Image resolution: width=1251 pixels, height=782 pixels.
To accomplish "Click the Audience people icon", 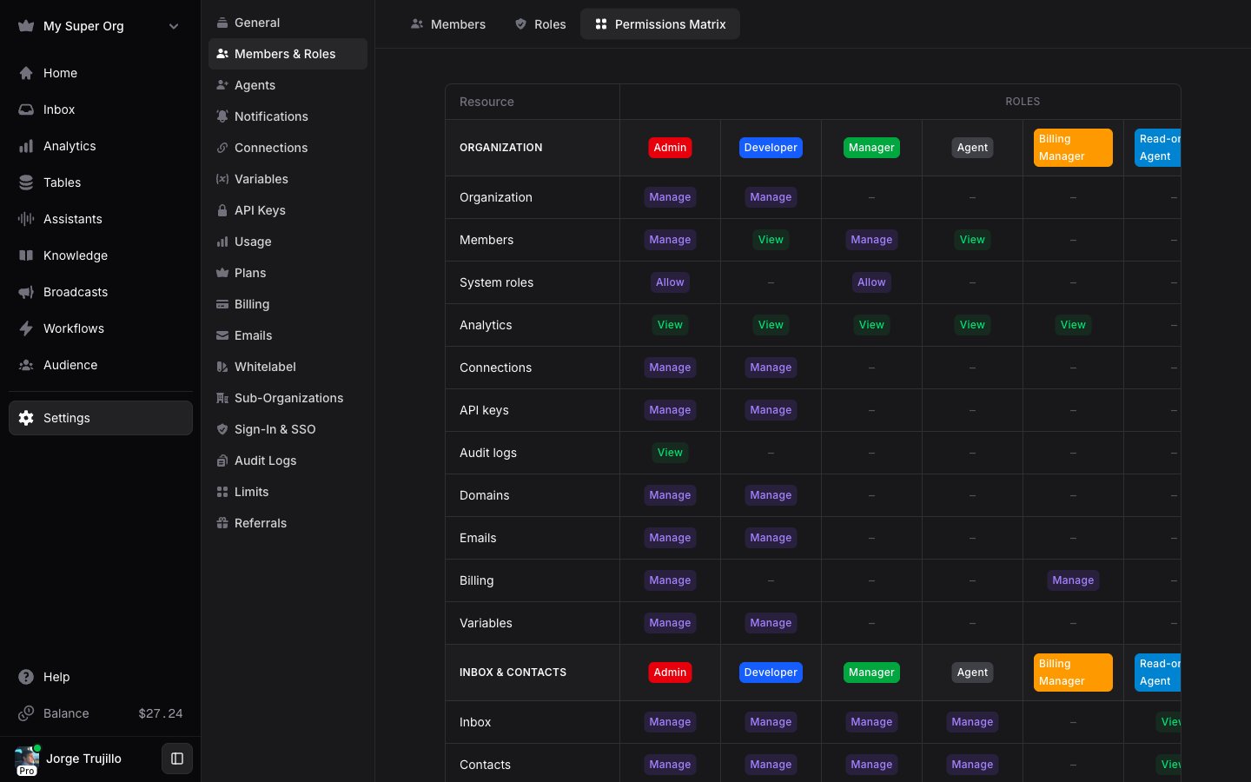I will tap(26, 365).
